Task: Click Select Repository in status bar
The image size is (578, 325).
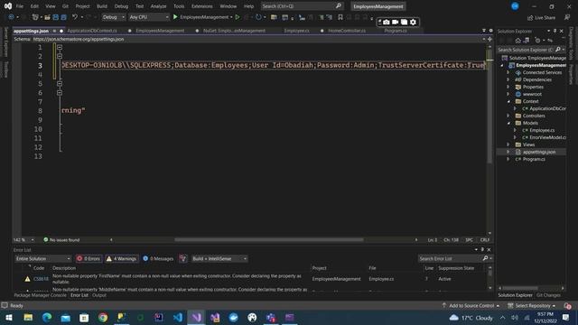Action: (531, 305)
